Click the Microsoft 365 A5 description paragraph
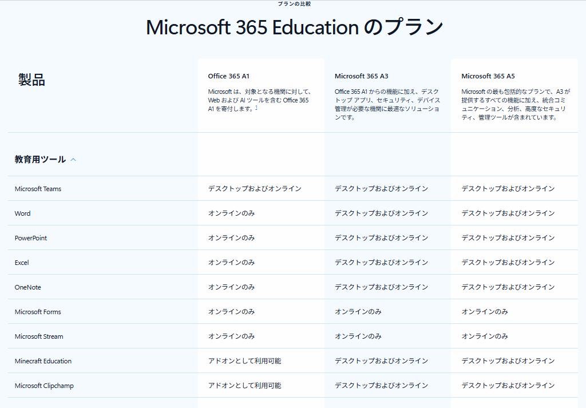586x408 pixels. pyautogui.click(x=516, y=104)
